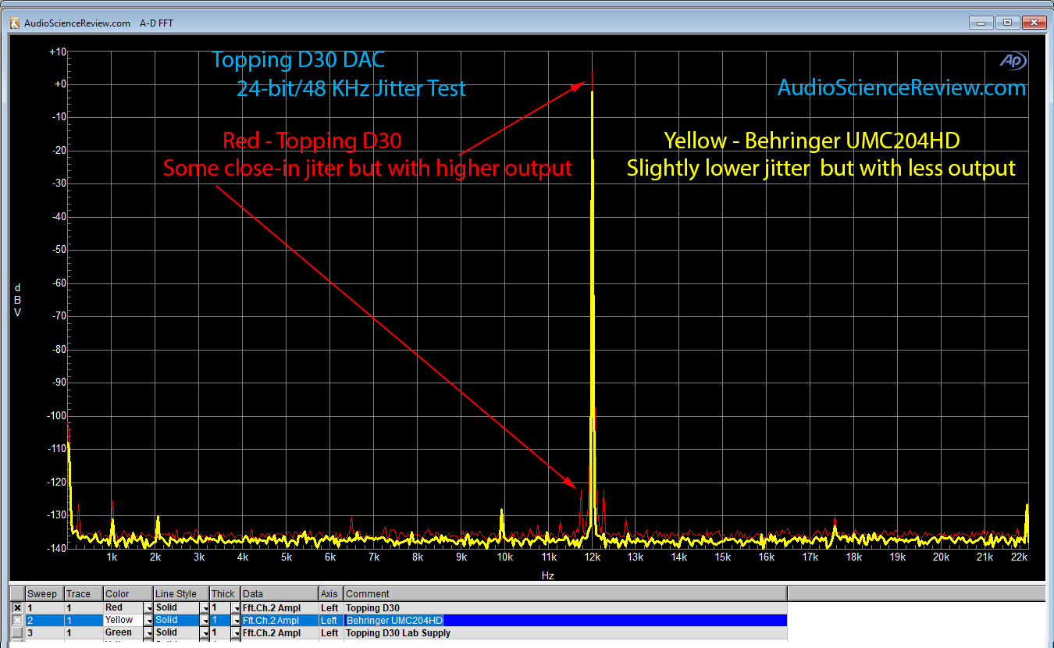
Task: Click the Yellow - Behringer UMC204HD annotation
Action: (x=812, y=141)
